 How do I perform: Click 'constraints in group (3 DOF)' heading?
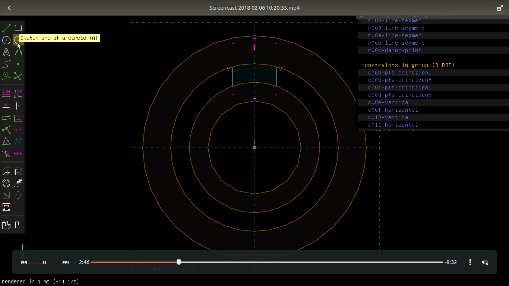click(408, 65)
